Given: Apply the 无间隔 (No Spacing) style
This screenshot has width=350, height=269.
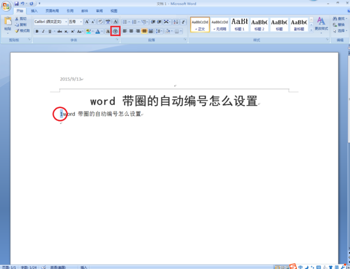Looking at the screenshot, I should point(220,25).
